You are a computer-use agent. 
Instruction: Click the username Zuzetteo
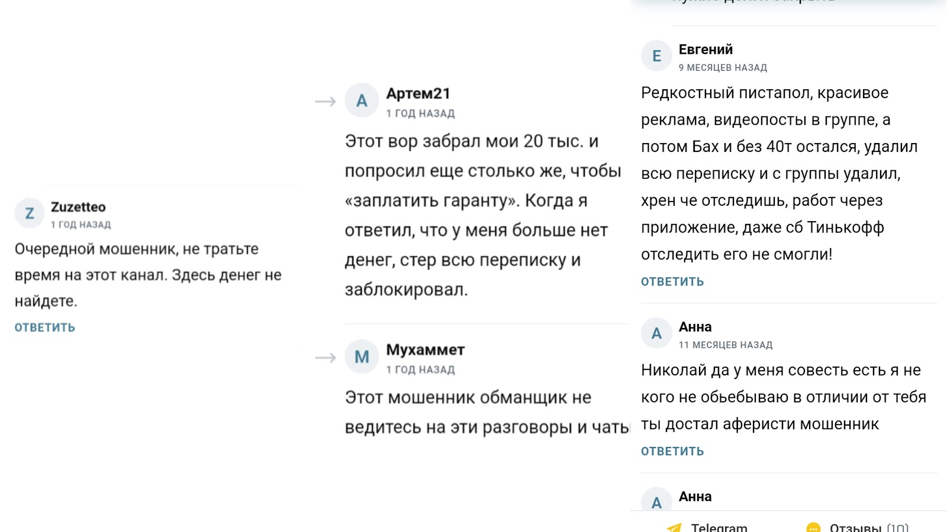(x=78, y=207)
